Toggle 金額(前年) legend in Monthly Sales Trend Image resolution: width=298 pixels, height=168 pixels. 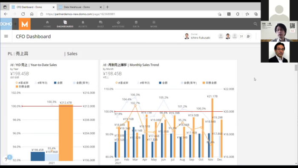189,83
